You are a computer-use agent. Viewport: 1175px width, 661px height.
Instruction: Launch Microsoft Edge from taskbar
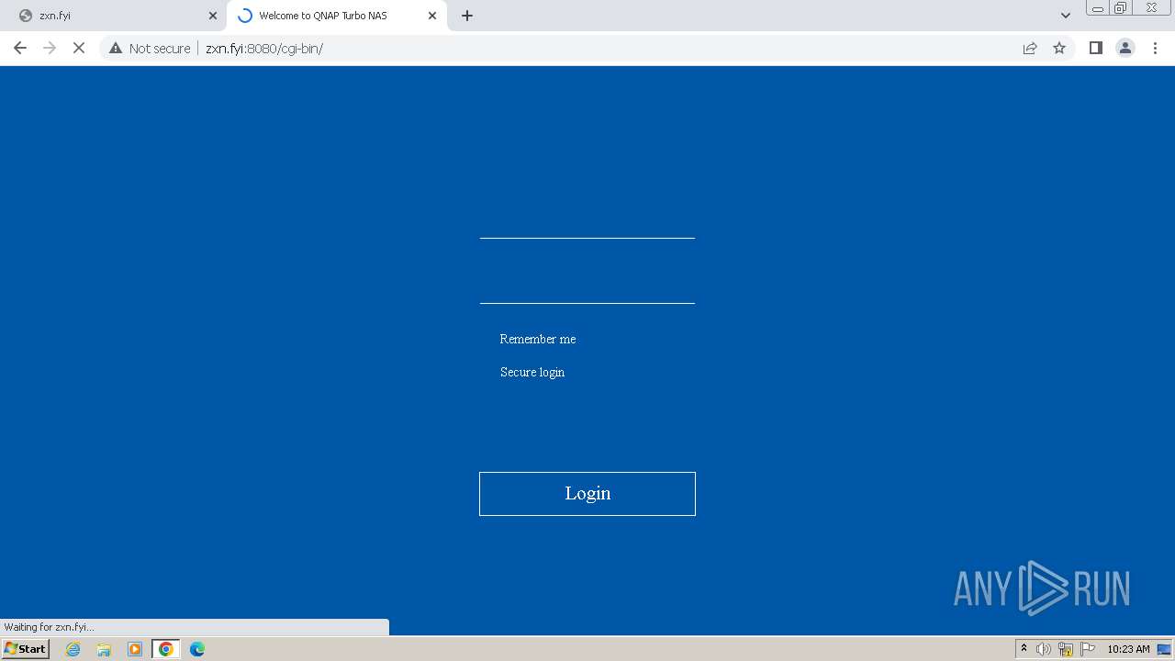coord(197,649)
